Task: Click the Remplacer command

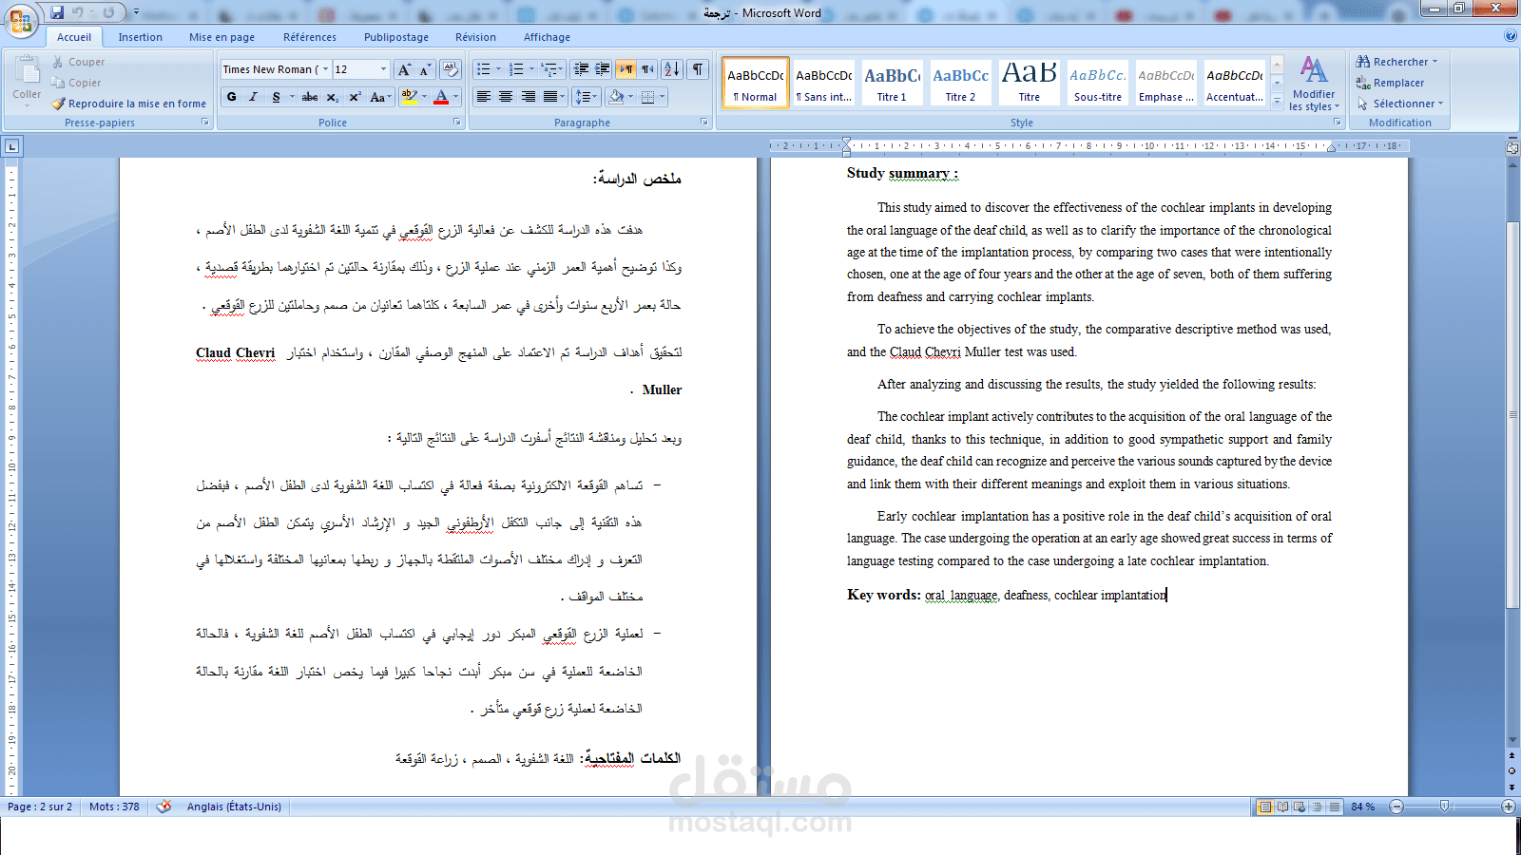Action: coord(1396,83)
